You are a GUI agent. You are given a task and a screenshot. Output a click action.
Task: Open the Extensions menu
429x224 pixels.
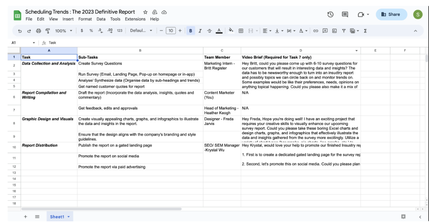135,19
